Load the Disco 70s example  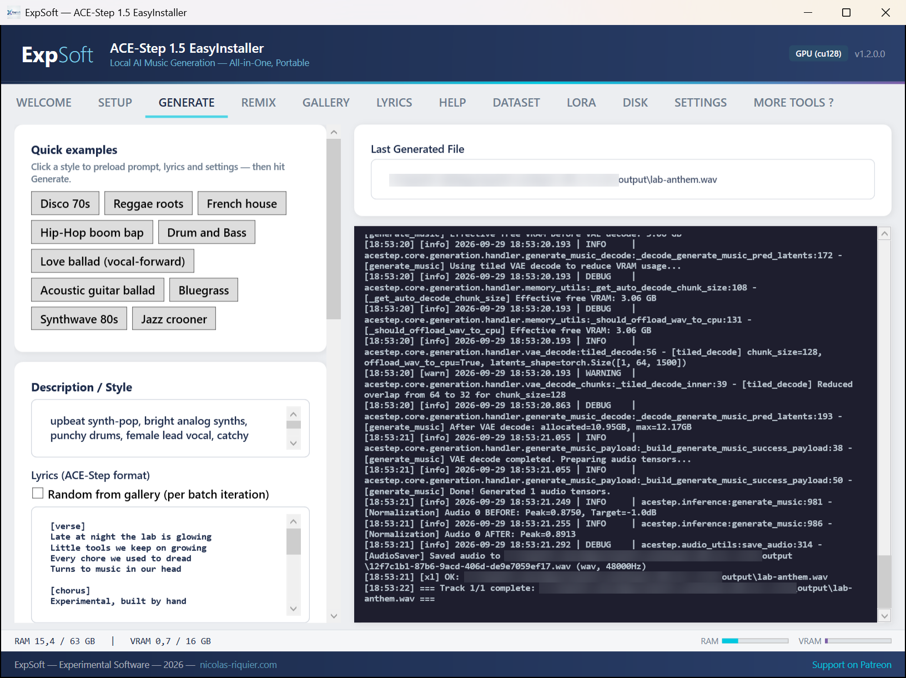click(65, 203)
